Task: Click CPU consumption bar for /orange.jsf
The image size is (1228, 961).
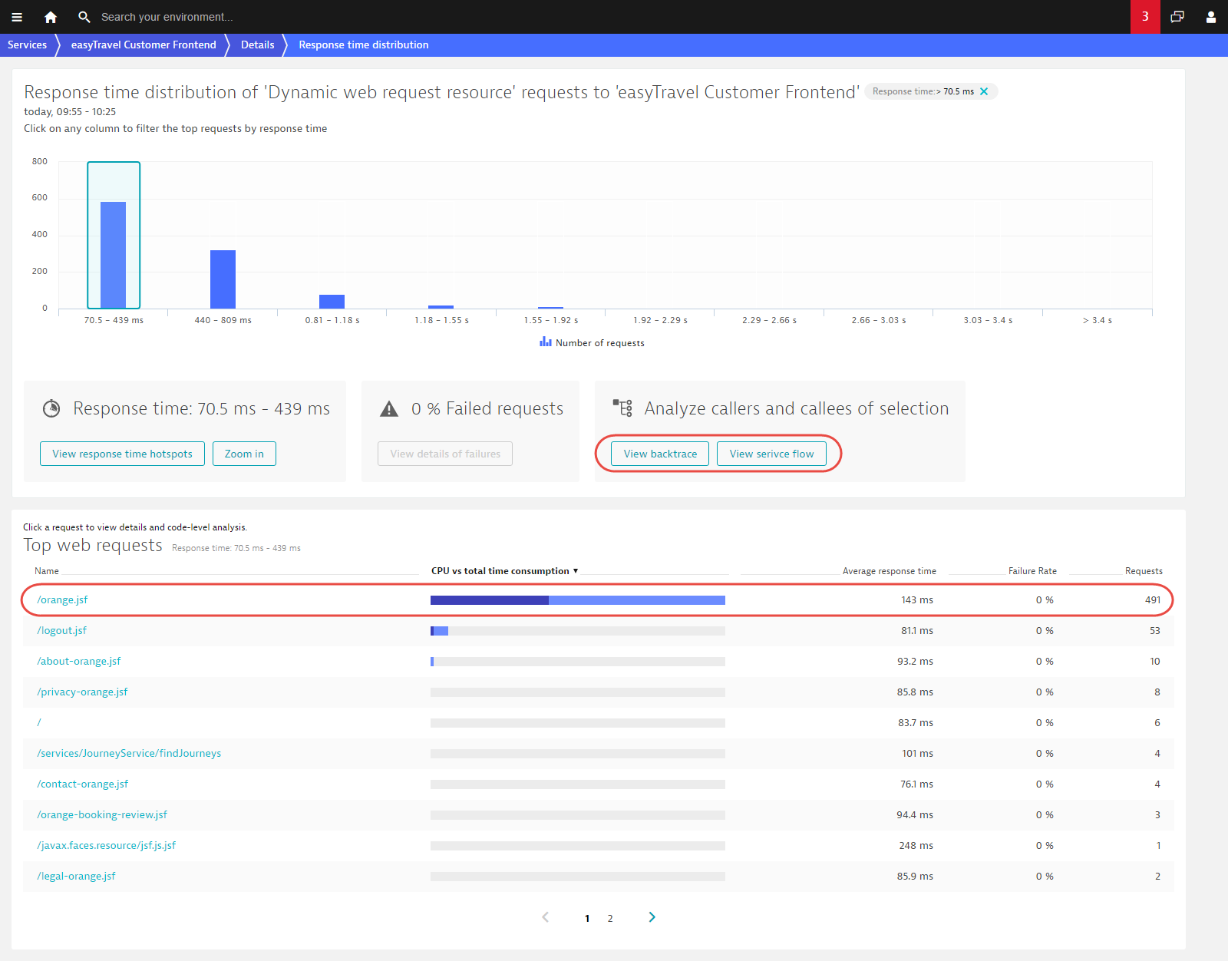Action: [578, 600]
